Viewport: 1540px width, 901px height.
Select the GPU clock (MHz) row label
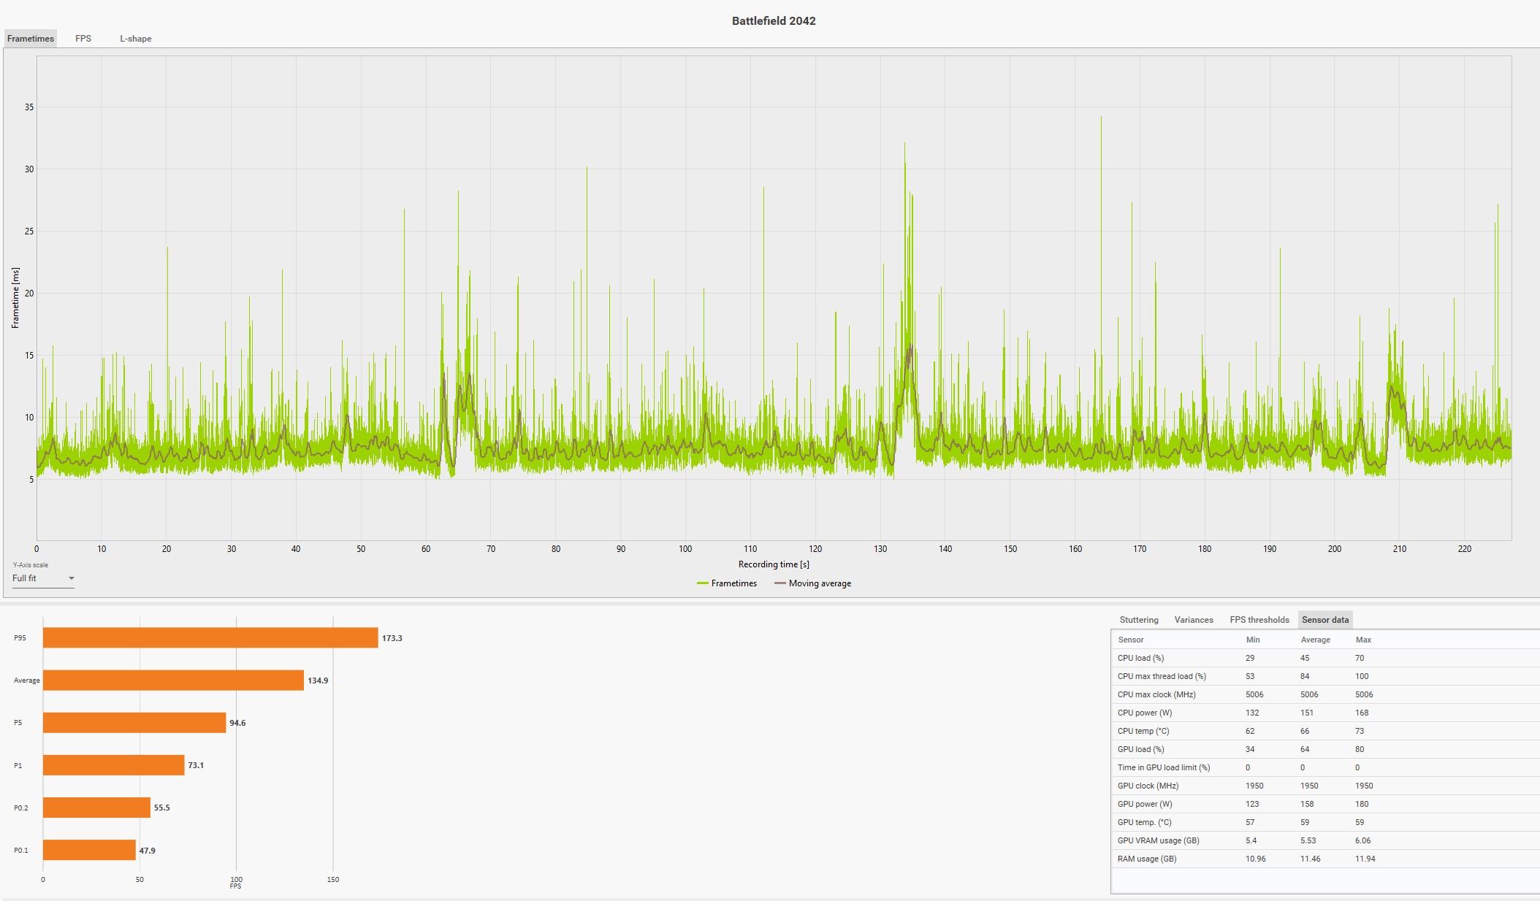[1148, 786]
